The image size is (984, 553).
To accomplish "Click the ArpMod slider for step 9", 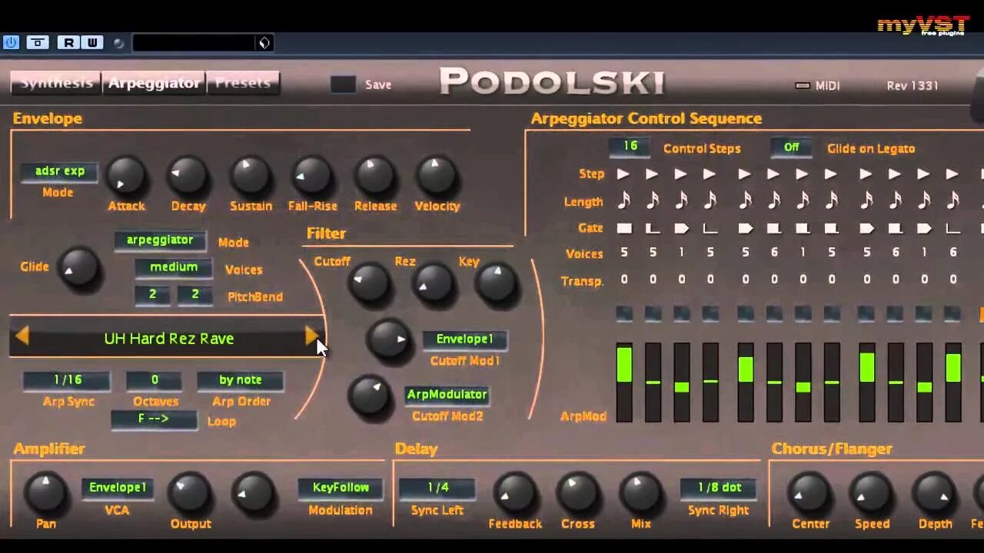I will tap(866, 382).
